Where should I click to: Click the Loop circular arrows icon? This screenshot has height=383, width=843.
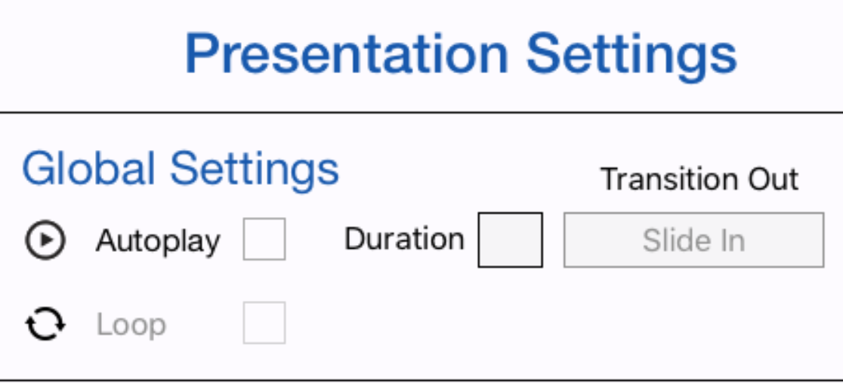point(45,324)
